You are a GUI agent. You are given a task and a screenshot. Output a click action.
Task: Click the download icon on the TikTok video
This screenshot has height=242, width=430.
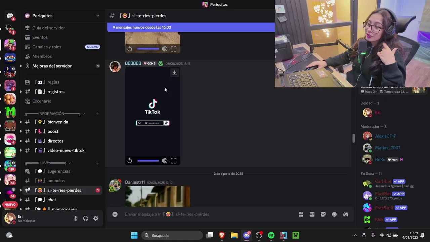coord(174,73)
